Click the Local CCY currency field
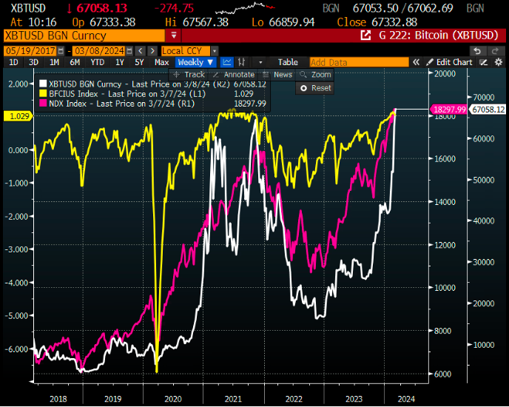This screenshot has height=407, width=509. [186, 51]
